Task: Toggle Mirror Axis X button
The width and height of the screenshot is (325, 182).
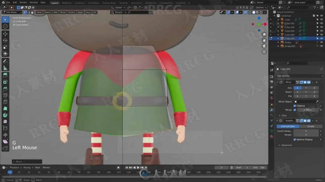Action: pos(297,88)
